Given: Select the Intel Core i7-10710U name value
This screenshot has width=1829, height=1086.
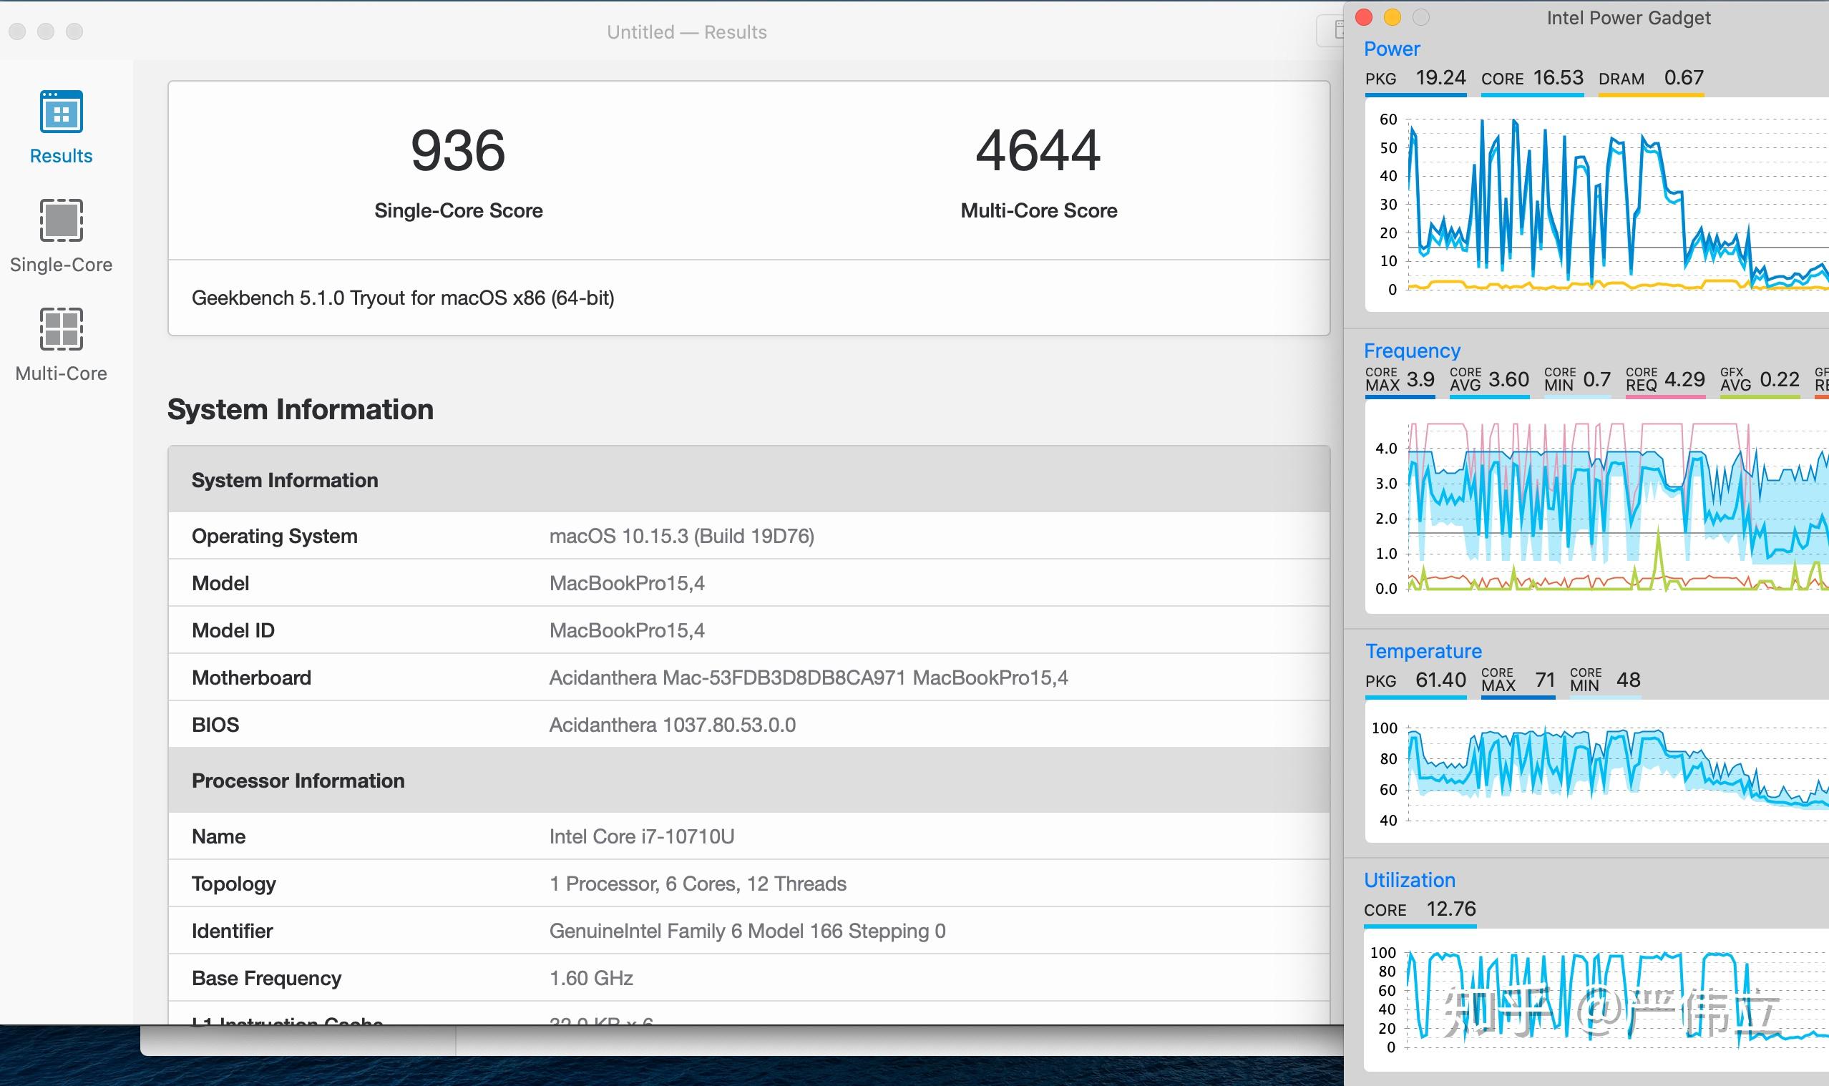Looking at the screenshot, I should click(641, 836).
